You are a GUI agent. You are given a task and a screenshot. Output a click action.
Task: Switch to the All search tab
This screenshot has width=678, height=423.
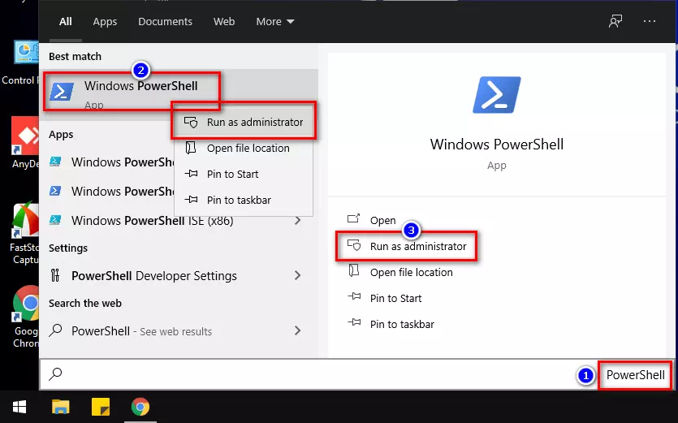pos(65,22)
